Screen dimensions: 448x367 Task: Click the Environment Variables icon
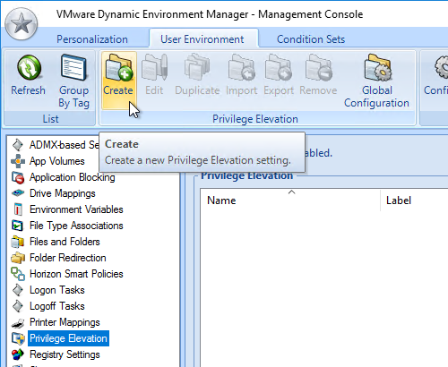(x=18, y=209)
